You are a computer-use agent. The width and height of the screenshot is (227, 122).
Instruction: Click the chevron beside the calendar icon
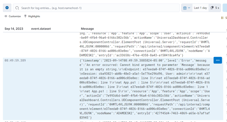click(189, 8)
